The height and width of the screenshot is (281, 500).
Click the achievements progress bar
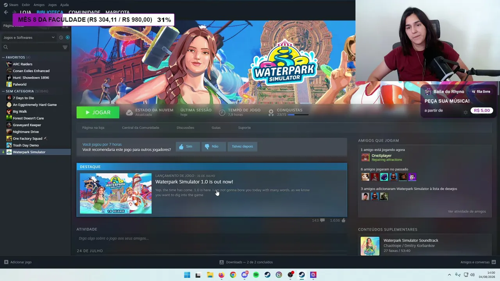[x=298, y=115]
